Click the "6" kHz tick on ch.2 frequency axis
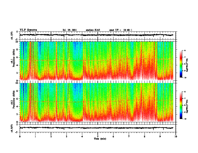 17,99
